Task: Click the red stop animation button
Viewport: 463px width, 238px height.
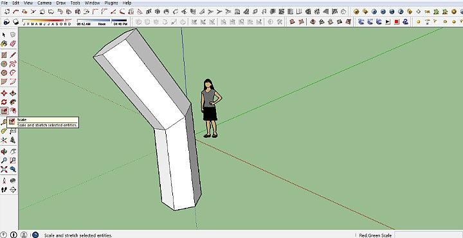Action: [397, 22]
